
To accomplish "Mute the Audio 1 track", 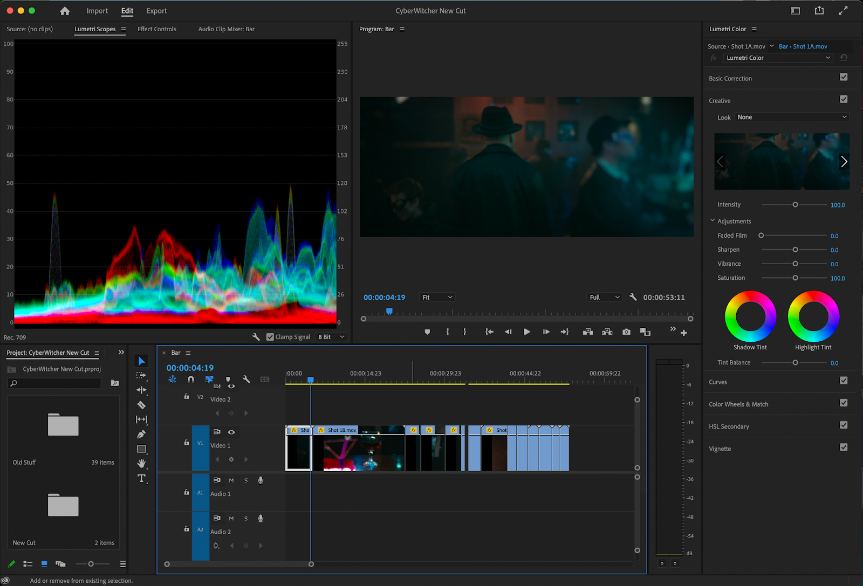I will coord(231,480).
